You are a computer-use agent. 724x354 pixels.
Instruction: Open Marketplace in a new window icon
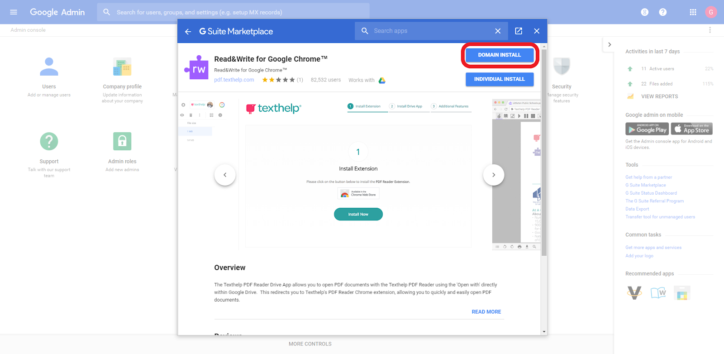[x=519, y=31]
